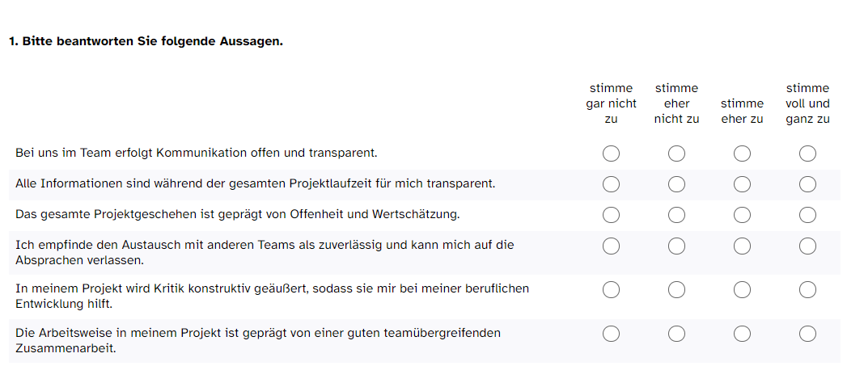Image resolution: width=847 pixels, height=366 pixels.
Task: Mark 'stimme gar nicht zu' for Offenheit und Wertschätzung
Action: click(611, 216)
